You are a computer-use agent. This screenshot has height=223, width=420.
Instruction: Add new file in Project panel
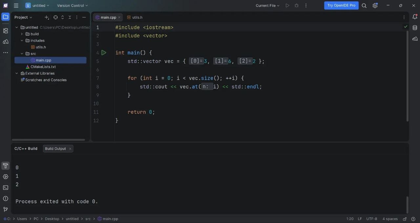[x=47, y=17]
